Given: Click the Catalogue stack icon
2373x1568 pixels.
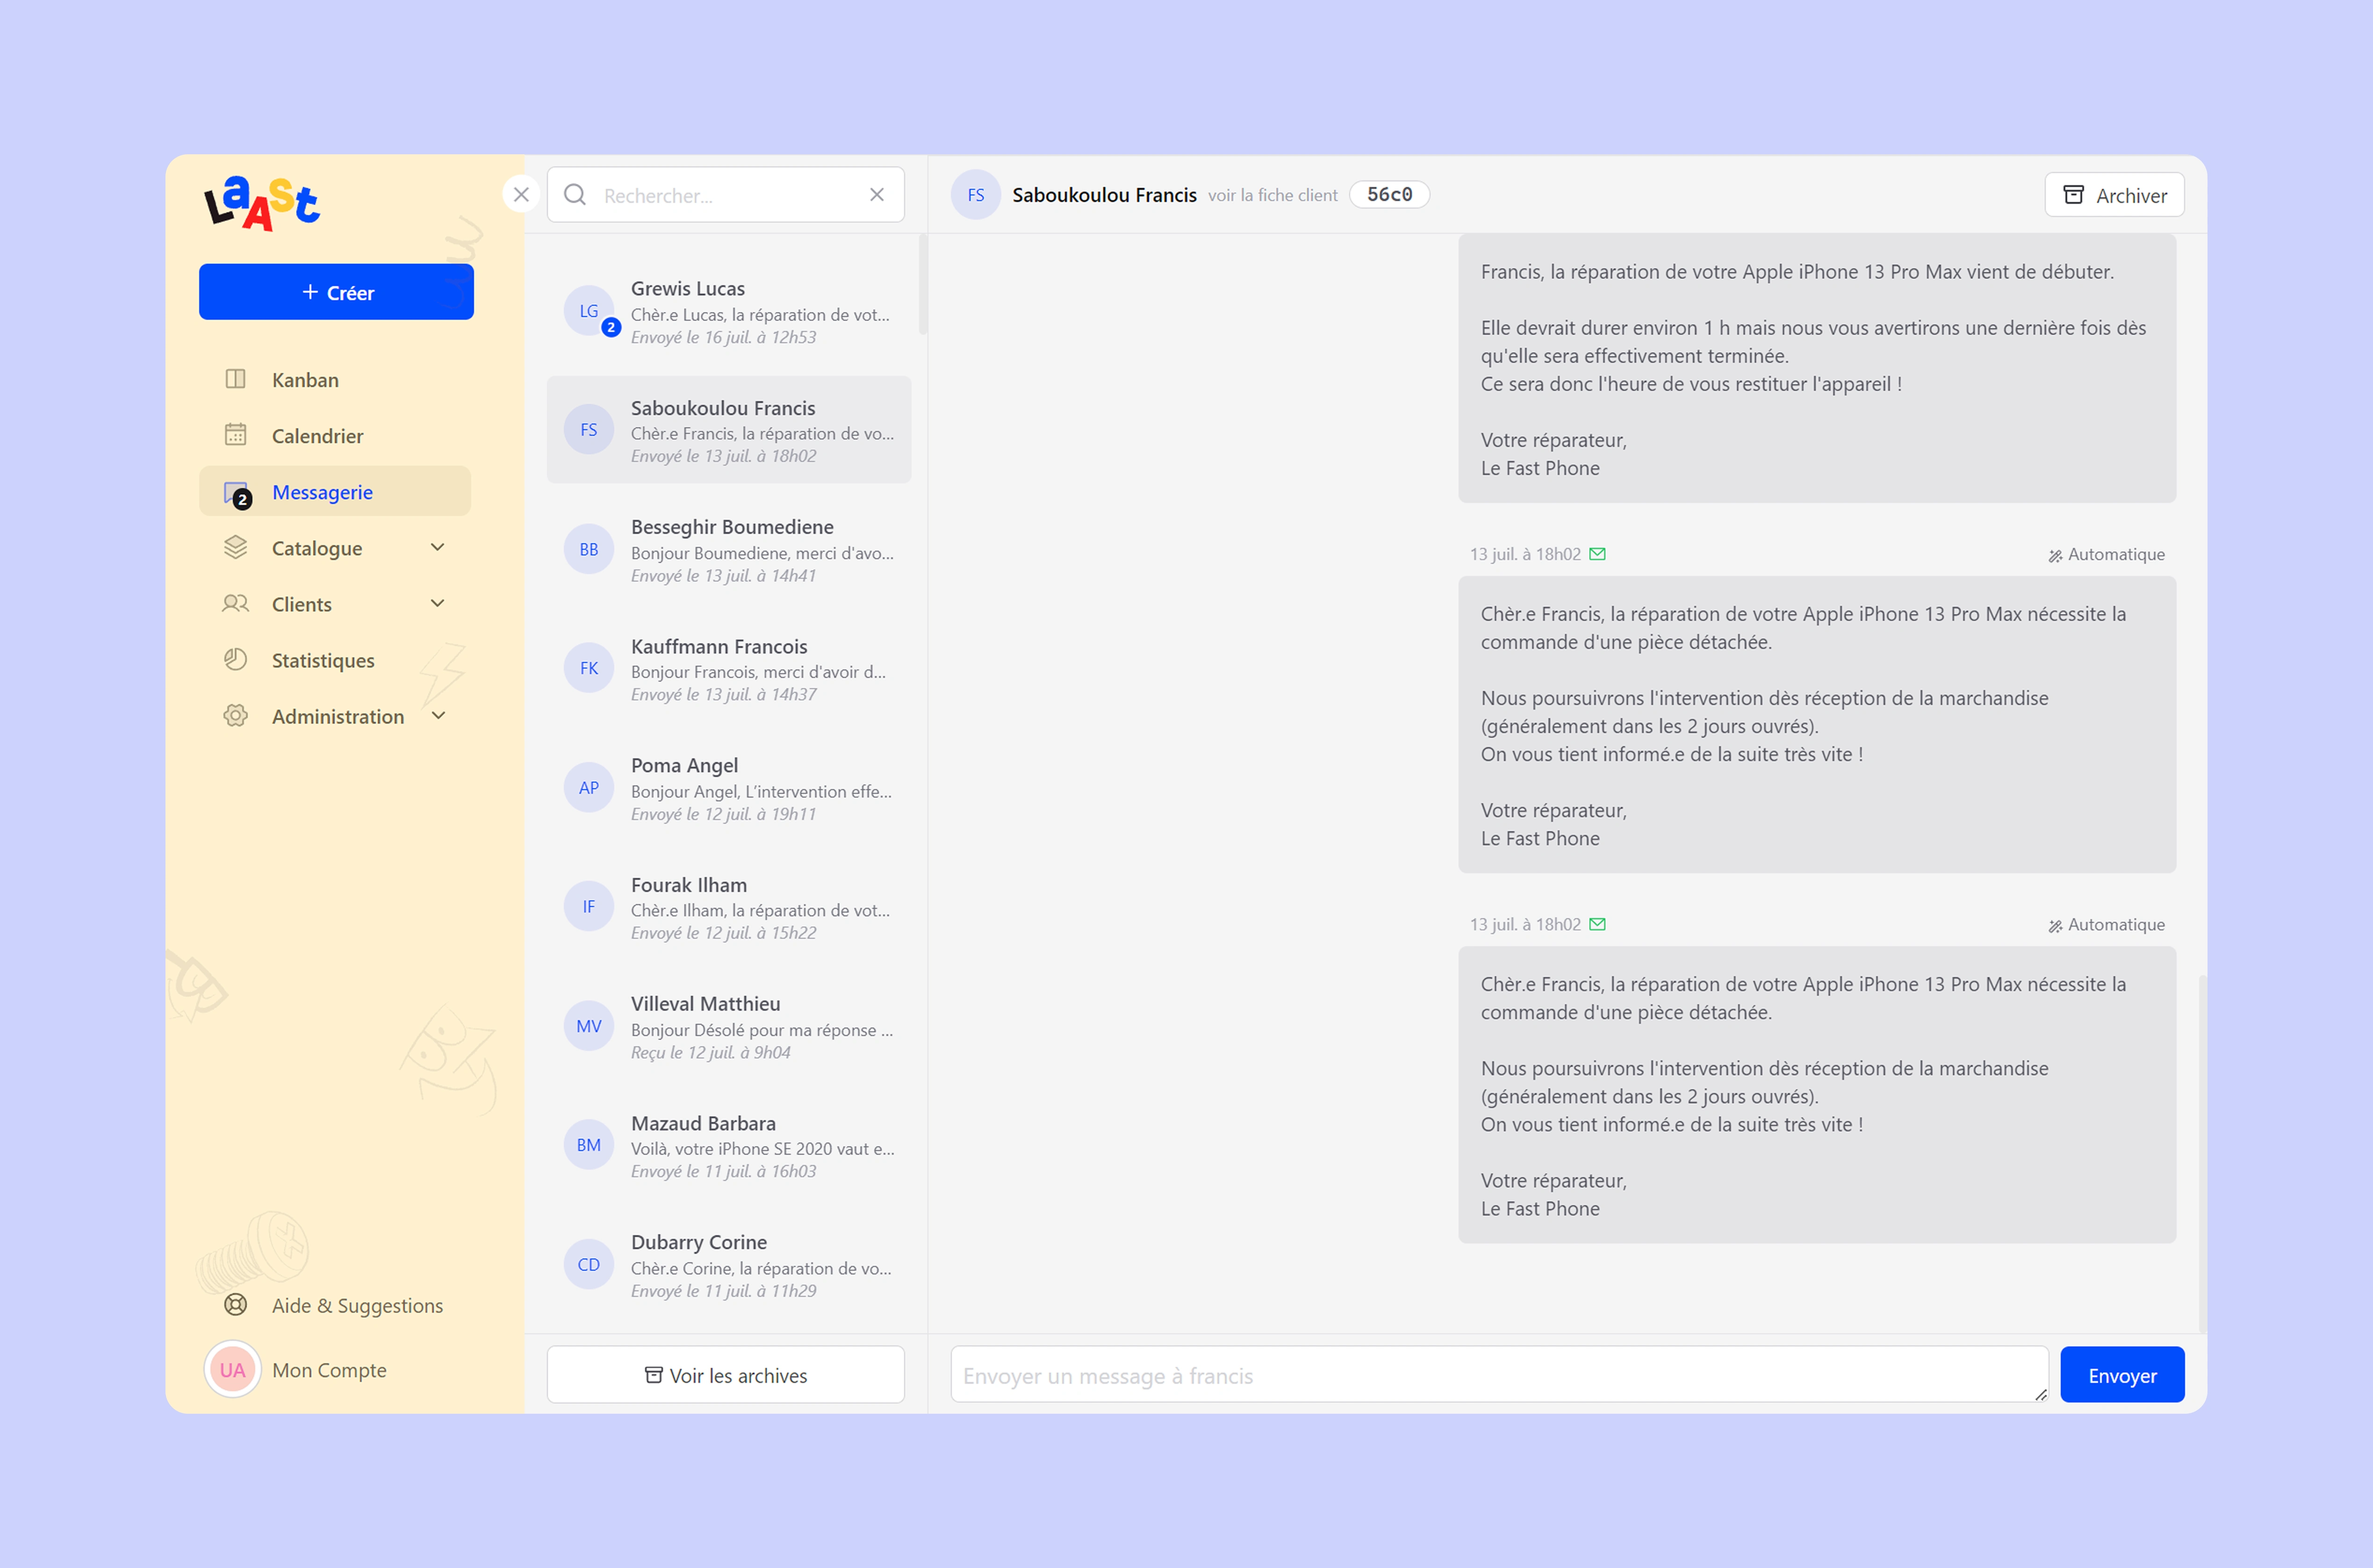Looking at the screenshot, I should 235,547.
